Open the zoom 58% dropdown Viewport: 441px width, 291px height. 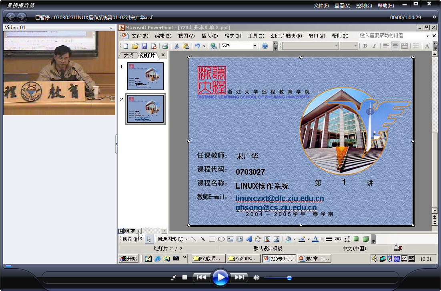point(255,46)
